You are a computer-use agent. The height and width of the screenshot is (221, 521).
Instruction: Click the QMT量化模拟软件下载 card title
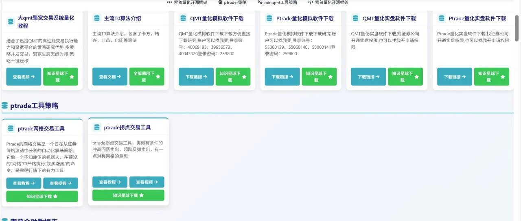pyautogui.click(x=217, y=18)
